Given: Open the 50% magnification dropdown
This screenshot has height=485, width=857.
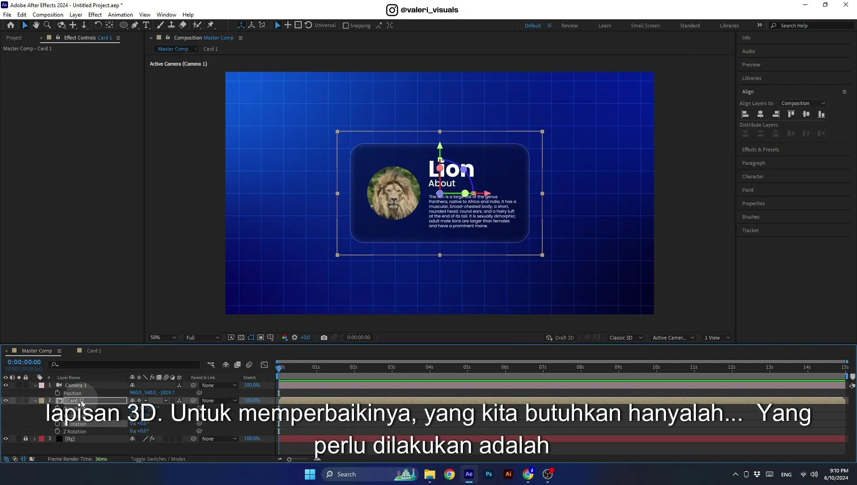Looking at the screenshot, I should coord(163,337).
